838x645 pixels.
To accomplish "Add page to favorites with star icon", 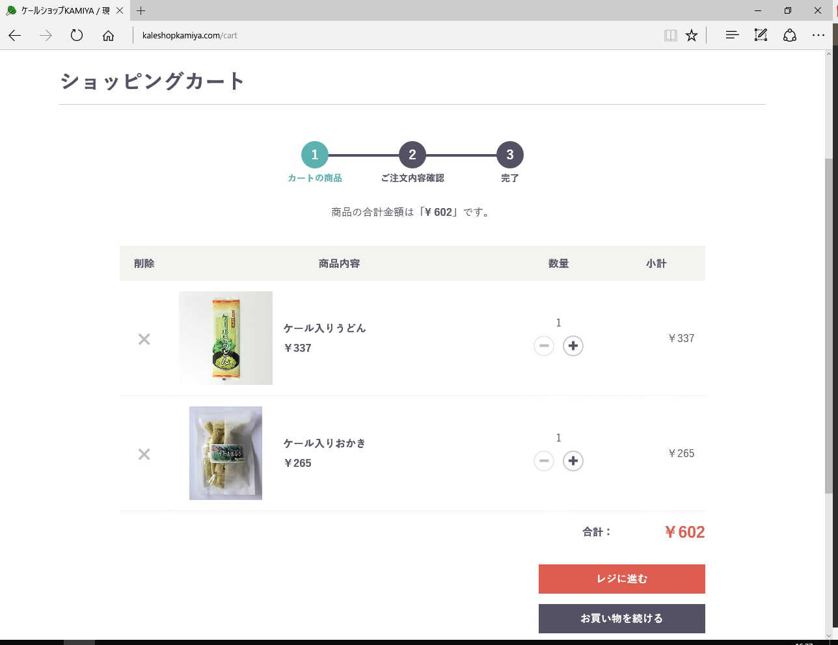I will click(692, 36).
